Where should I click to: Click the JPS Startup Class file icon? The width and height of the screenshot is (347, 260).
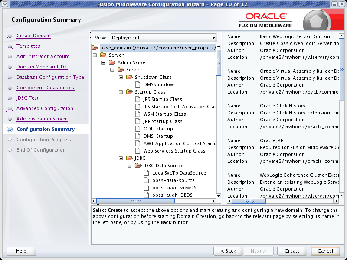tap(137, 99)
